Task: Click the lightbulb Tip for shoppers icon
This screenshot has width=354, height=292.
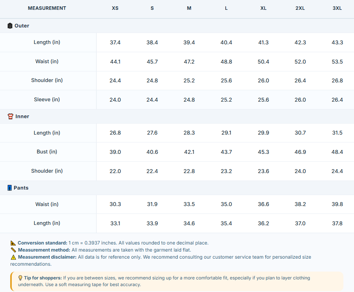Action: click(20, 278)
